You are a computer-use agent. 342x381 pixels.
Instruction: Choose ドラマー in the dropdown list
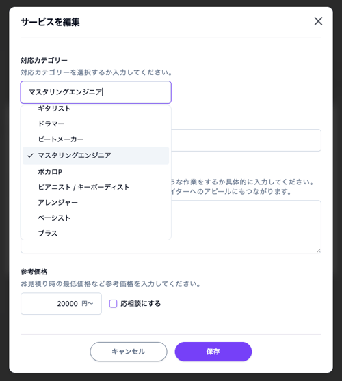[x=96, y=124]
